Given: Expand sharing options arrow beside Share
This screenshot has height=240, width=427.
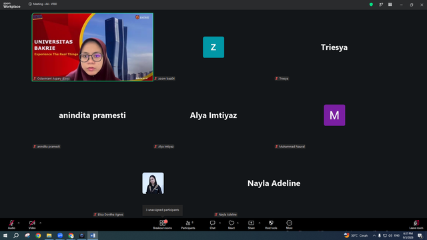Looking at the screenshot, I should [x=260, y=223].
